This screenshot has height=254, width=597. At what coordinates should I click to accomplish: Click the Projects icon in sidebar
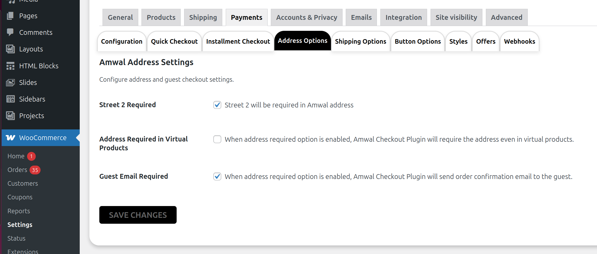click(x=10, y=116)
